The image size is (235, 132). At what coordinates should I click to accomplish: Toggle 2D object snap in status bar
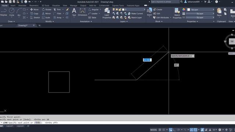click(x=195, y=130)
